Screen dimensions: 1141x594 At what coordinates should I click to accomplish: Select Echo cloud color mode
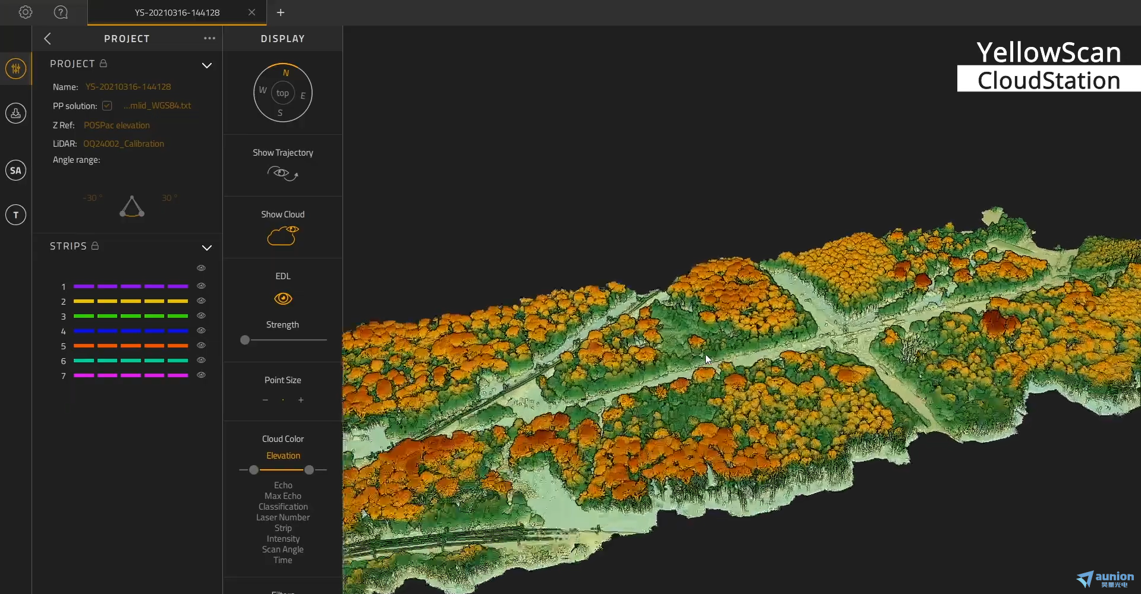pos(283,485)
